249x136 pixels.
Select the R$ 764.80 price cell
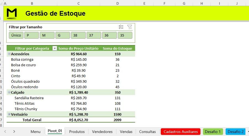(79, 103)
